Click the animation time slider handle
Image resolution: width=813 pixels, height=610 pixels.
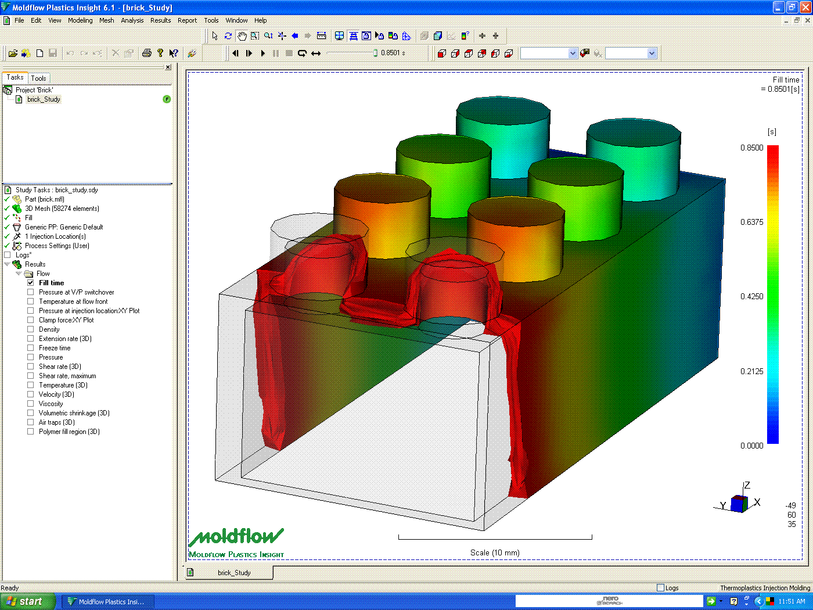(x=375, y=53)
